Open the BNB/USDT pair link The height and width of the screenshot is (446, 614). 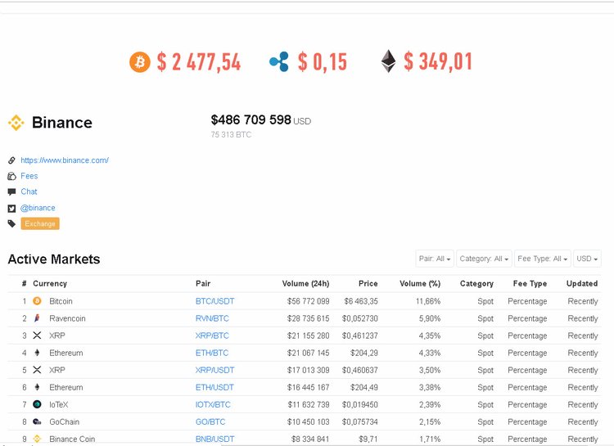215,439
